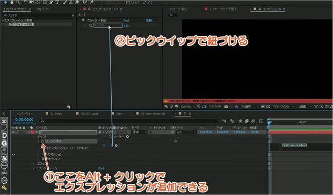Hide the text layer with eye icon

coord(13,132)
